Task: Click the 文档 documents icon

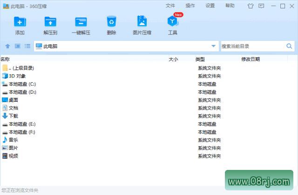Action: point(5,108)
